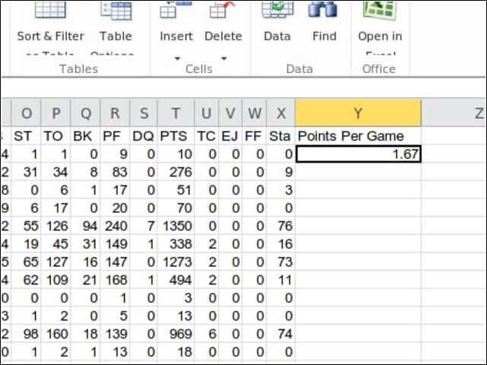The height and width of the screenshot is (365, 487).
Task: Select column X header
Action: click(x=281, y=113)
